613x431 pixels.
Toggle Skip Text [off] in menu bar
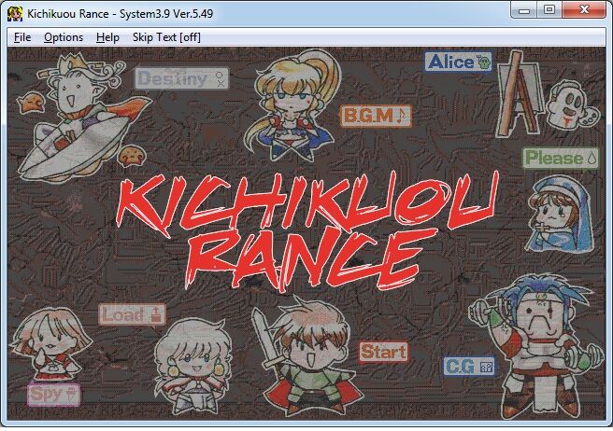click(166, 37)
